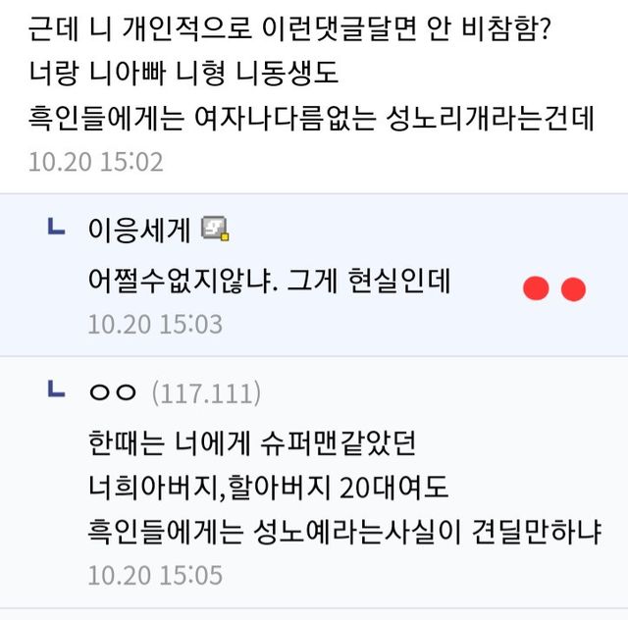Tap the reply text starting with 어쩔수없지않냐
The height and width of the screenshot is (620, 628).
coord(268,282)
